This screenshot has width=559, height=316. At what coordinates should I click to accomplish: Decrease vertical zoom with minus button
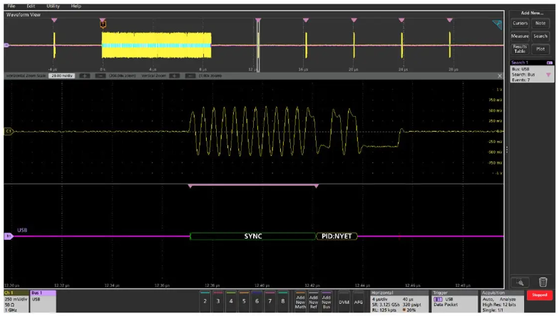coord(190,75)
